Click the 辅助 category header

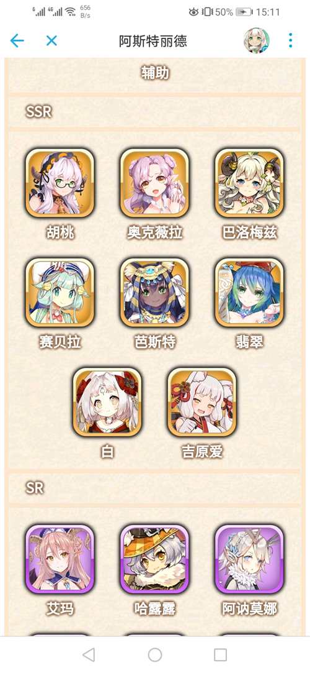[x=155, y=74]
